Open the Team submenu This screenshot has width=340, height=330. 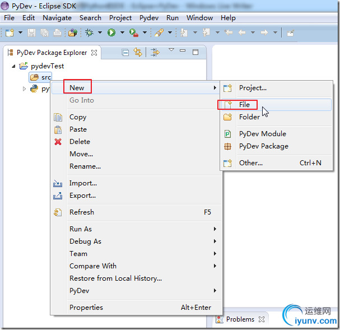[x=136, y=254]
